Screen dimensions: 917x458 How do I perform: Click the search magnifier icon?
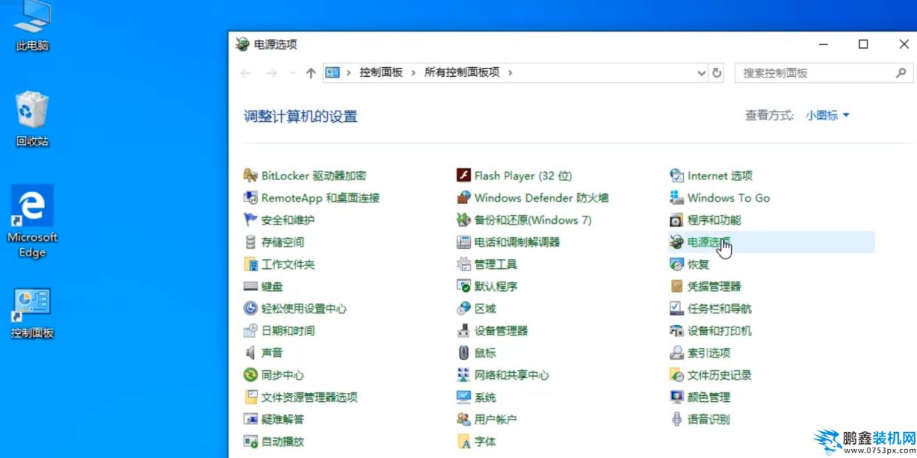pyautogui.click(x=901, y=73)
